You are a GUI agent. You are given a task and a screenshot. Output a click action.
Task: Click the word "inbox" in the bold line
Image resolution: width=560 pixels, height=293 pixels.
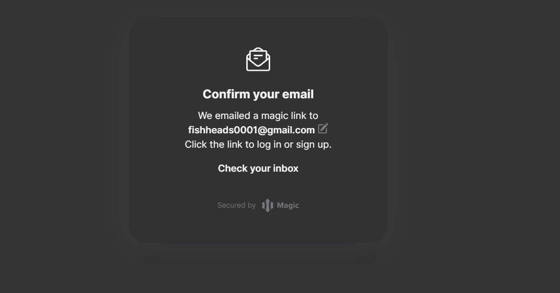286,168
